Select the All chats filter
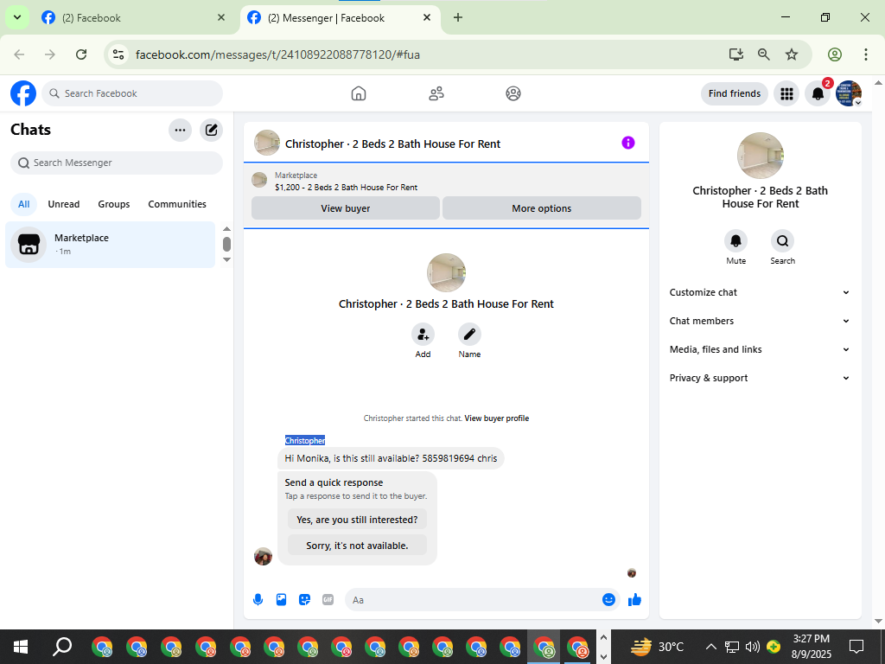This screenshot has height=664, width=885. click(x=23, y=204)
